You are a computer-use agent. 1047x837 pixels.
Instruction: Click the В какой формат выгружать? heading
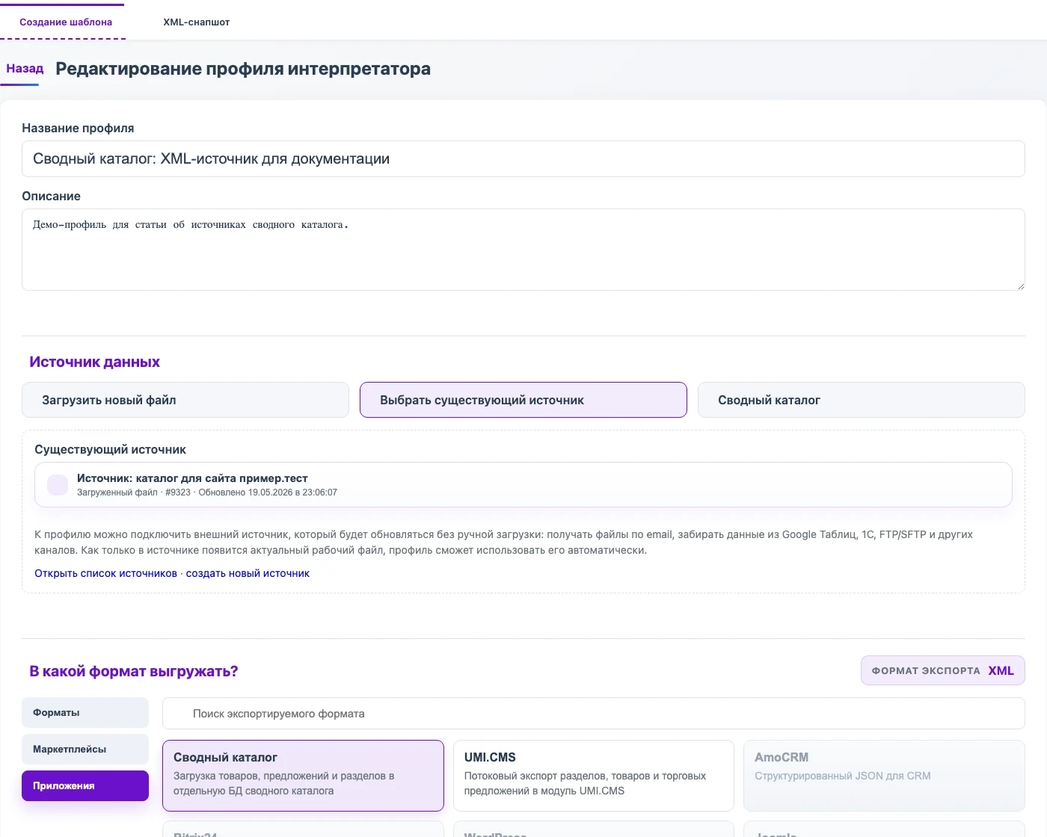click(x=133, y=671)
